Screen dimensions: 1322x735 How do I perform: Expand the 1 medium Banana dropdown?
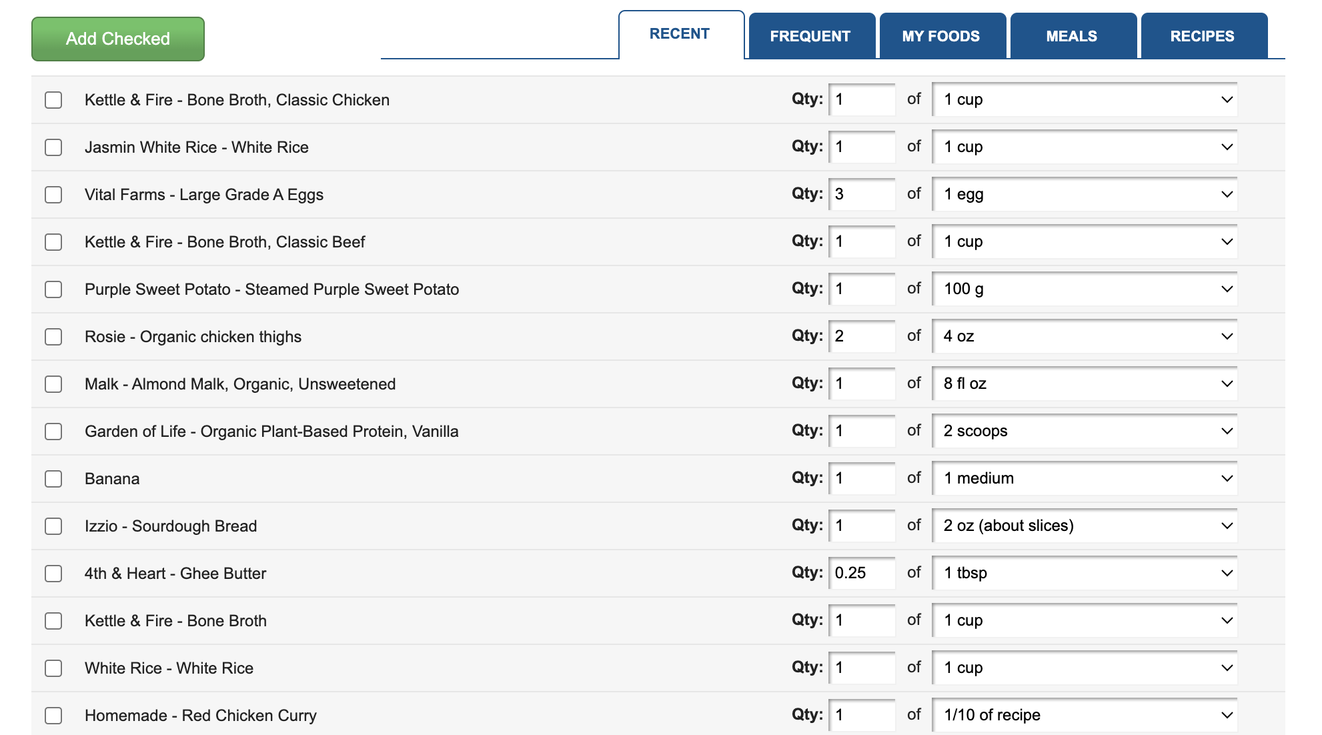click(1085, 478)
